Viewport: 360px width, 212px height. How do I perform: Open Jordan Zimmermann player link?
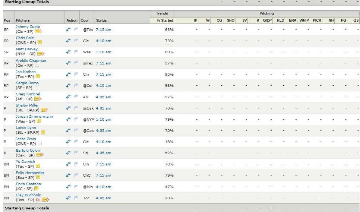click(34, 116)
